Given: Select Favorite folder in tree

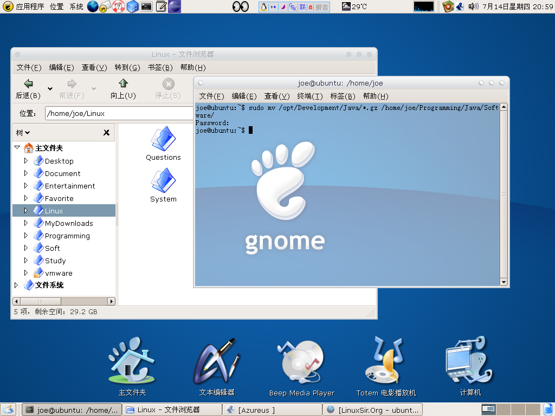Looking at the screenshot, I should tap(59, 198).
